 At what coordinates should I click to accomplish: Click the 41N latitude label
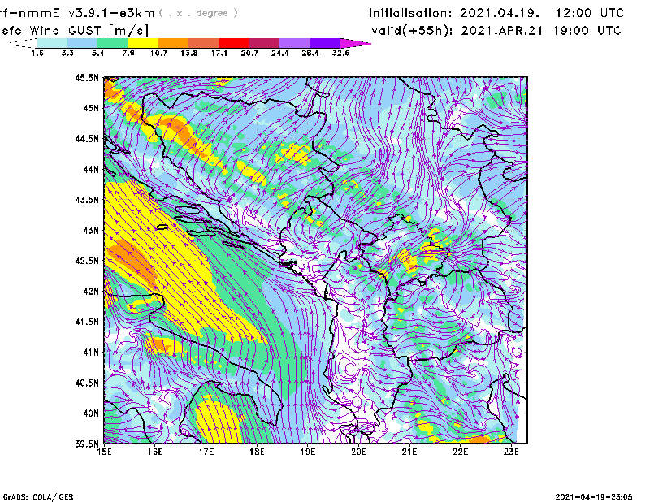[x=91, y=352]
